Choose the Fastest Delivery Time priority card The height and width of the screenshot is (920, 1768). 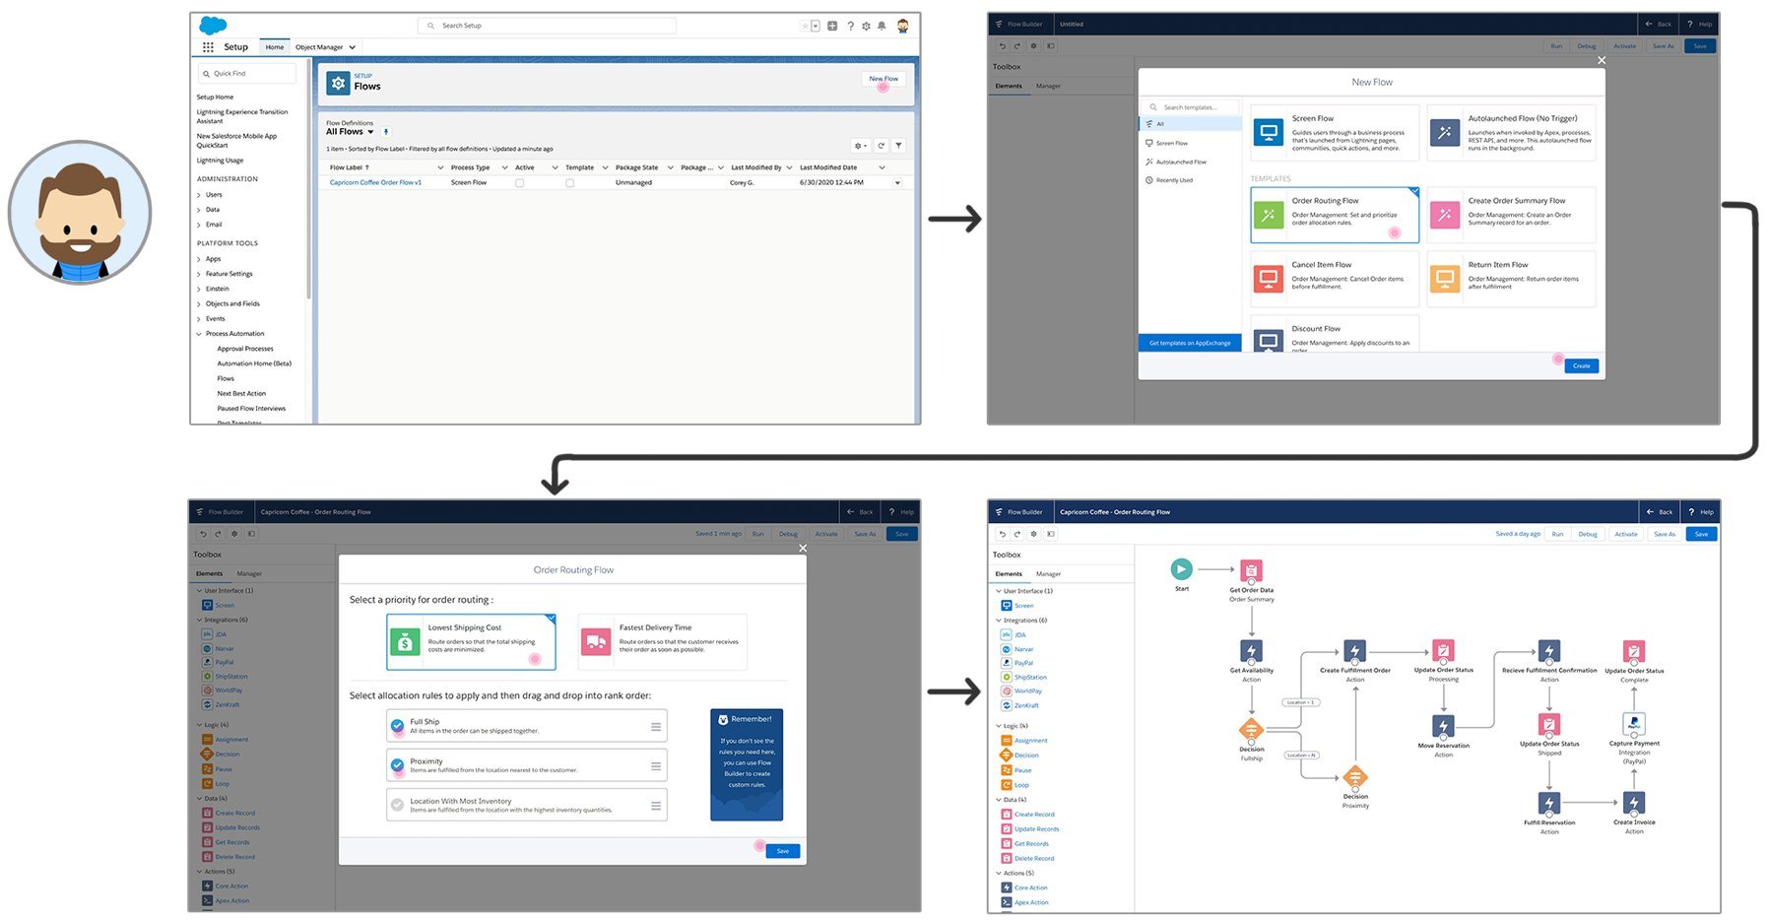click(x=662, y=642)
